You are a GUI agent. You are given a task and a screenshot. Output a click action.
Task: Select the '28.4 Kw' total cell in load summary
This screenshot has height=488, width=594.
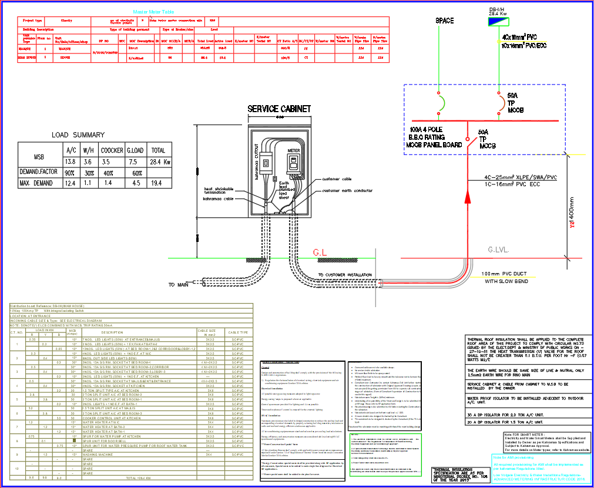pos(160,161)
